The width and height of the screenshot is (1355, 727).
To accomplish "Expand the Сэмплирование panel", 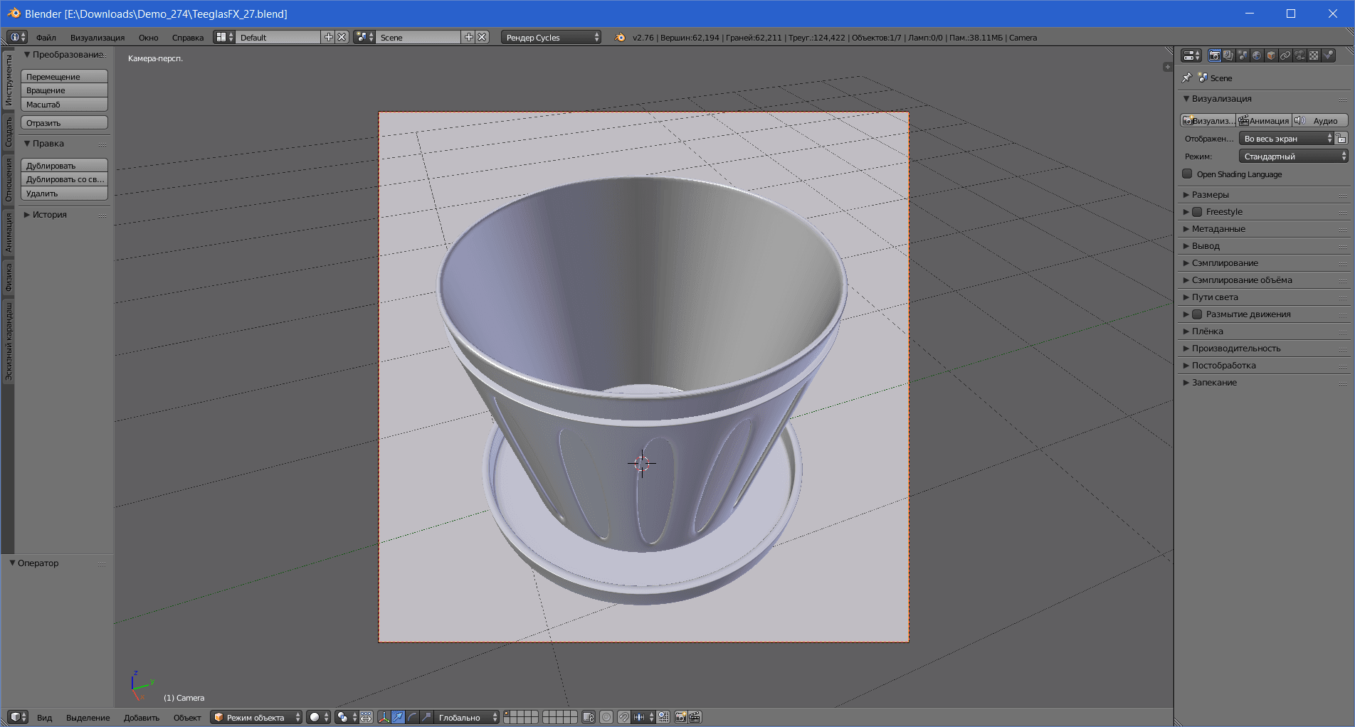I will click(1224, 263).
